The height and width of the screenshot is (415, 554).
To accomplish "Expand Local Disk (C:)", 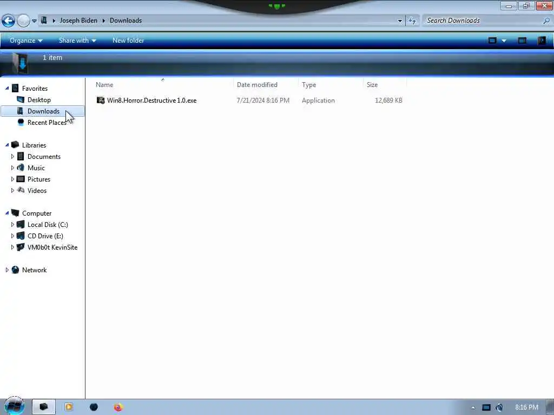I will tap(12, 224).
